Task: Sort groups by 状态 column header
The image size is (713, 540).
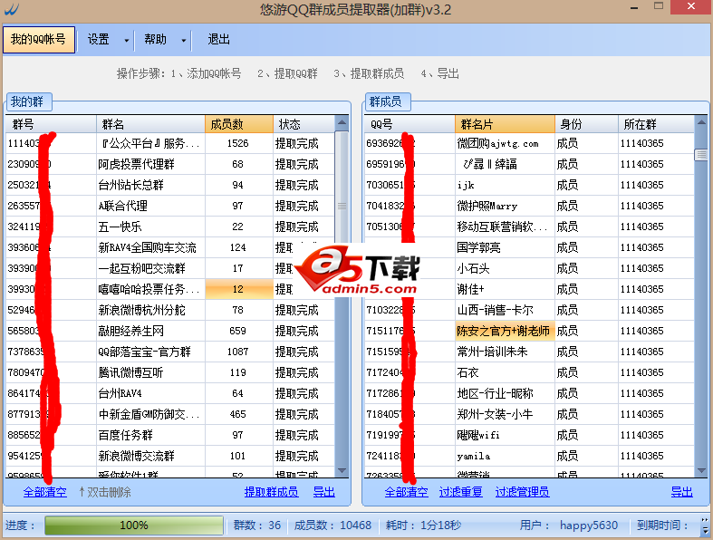Action: click(x=304, y=124)
